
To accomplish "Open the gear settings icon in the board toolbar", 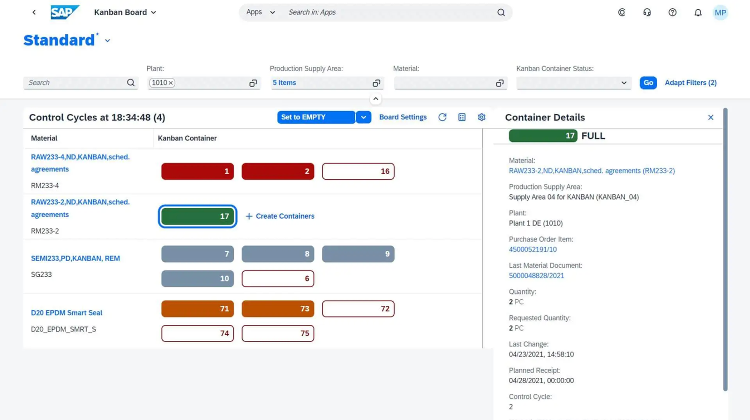I will coord(481,118).
